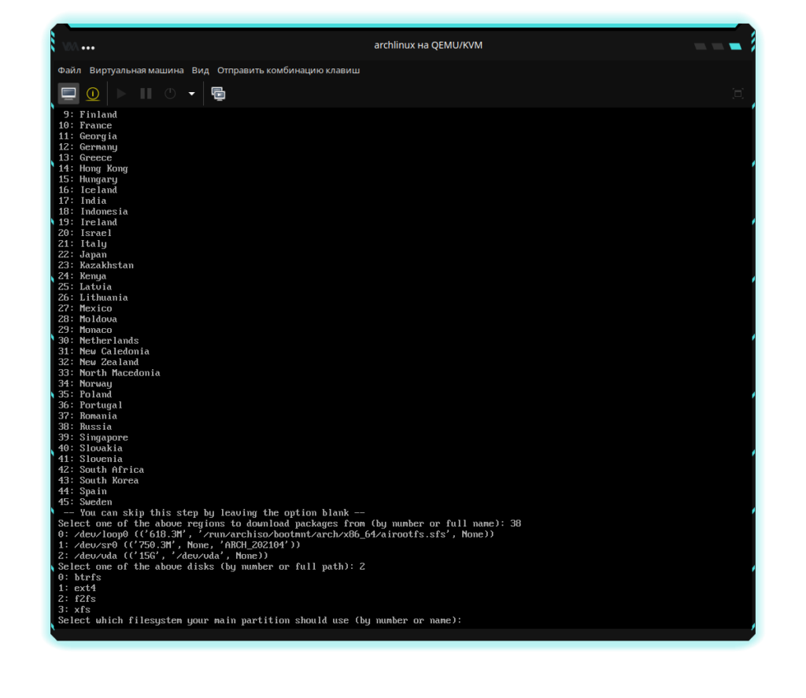Click the '1: ext4' line in console
The image size is (806, 698).
pos(77,588)
